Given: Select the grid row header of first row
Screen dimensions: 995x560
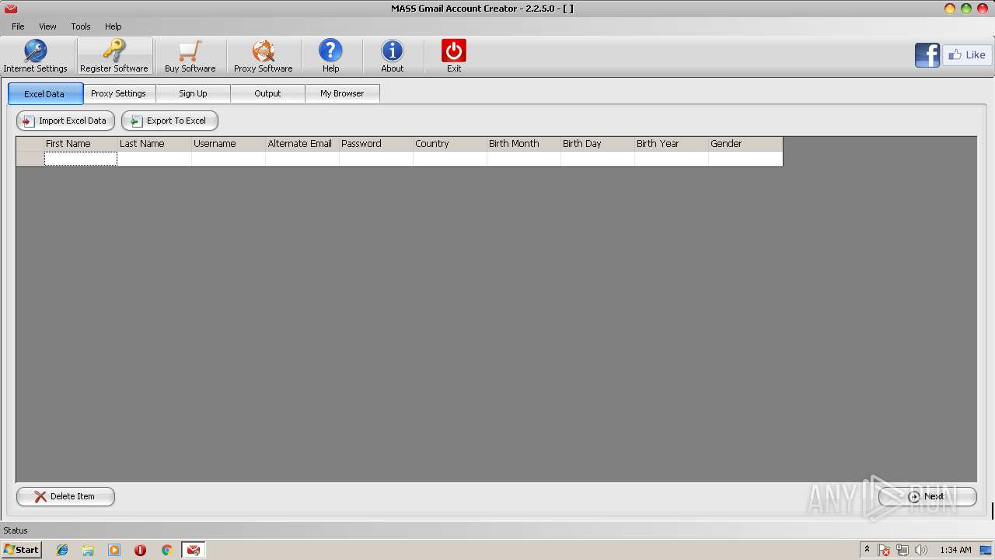Looking at the screenshot, I should click(x=30, y=159).
